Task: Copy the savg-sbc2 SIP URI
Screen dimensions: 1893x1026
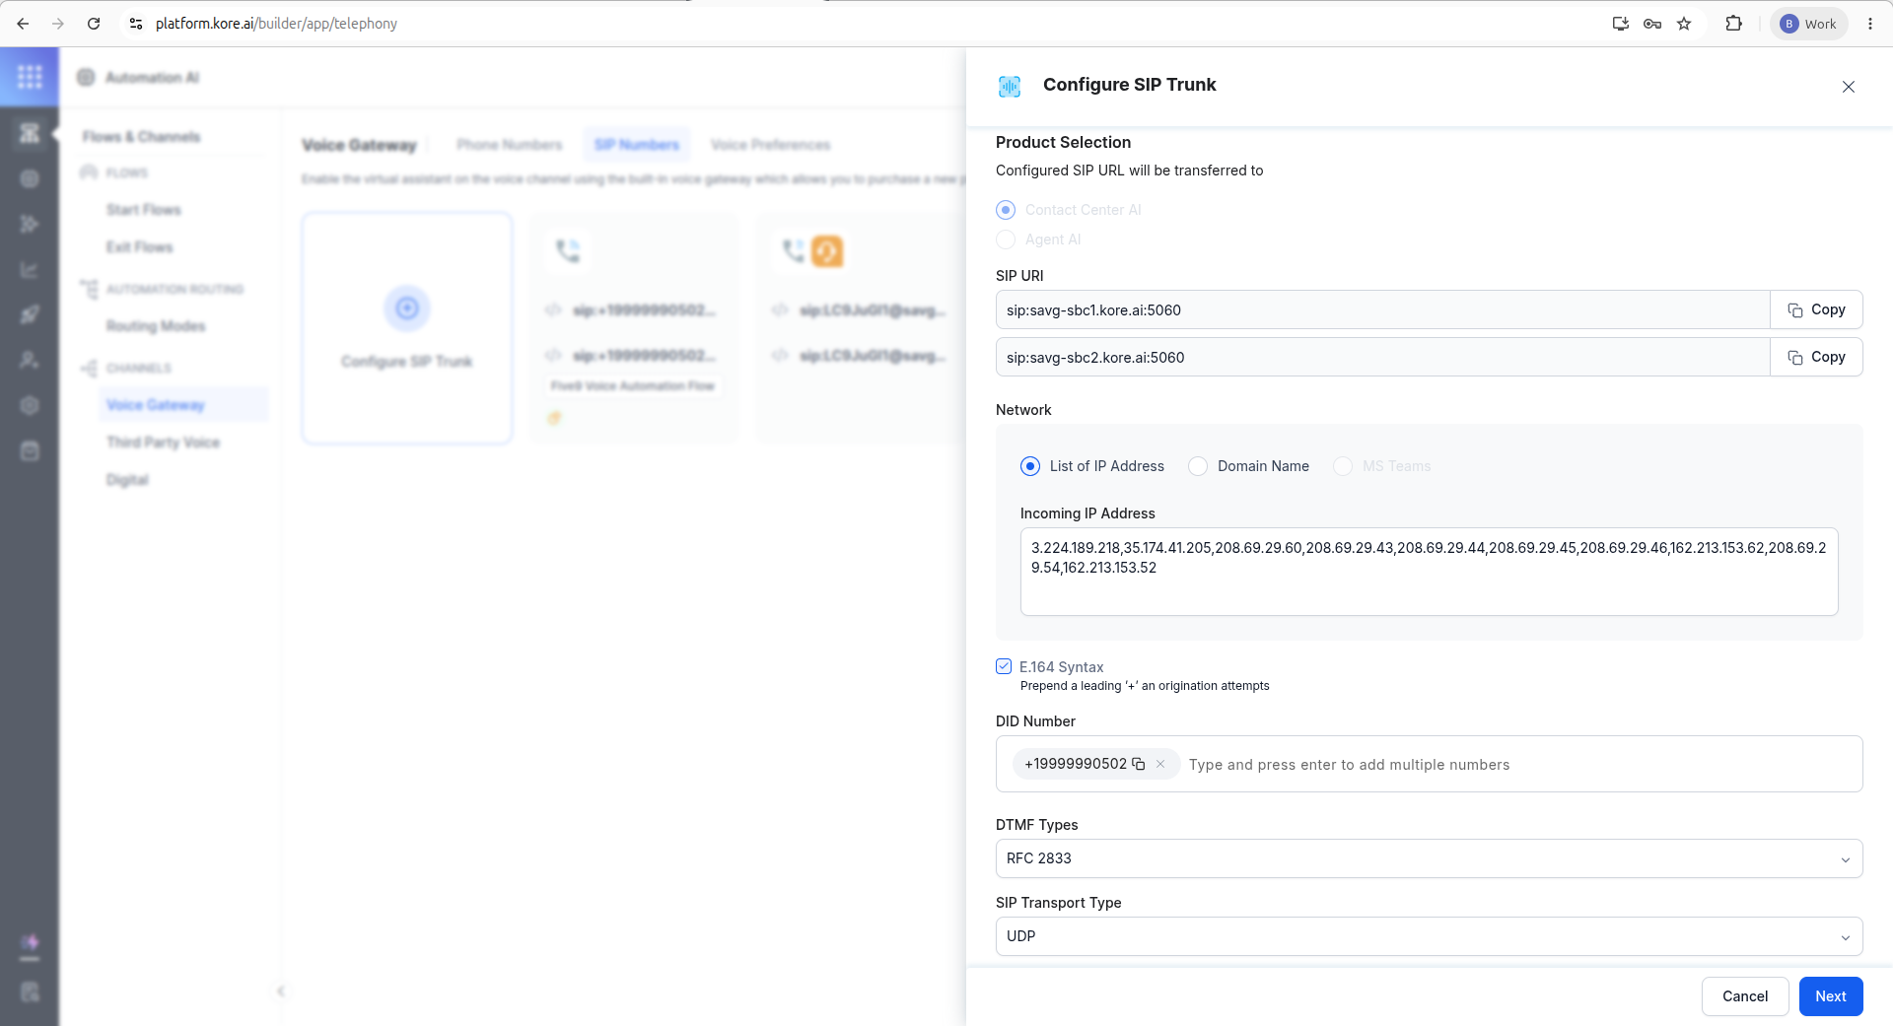Action: pyautogui.click(x=1816, y=357)
